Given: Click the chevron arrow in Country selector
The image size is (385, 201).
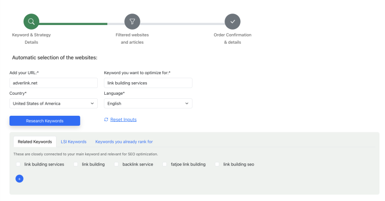Looking at the screenshot, I should [92, 104].
